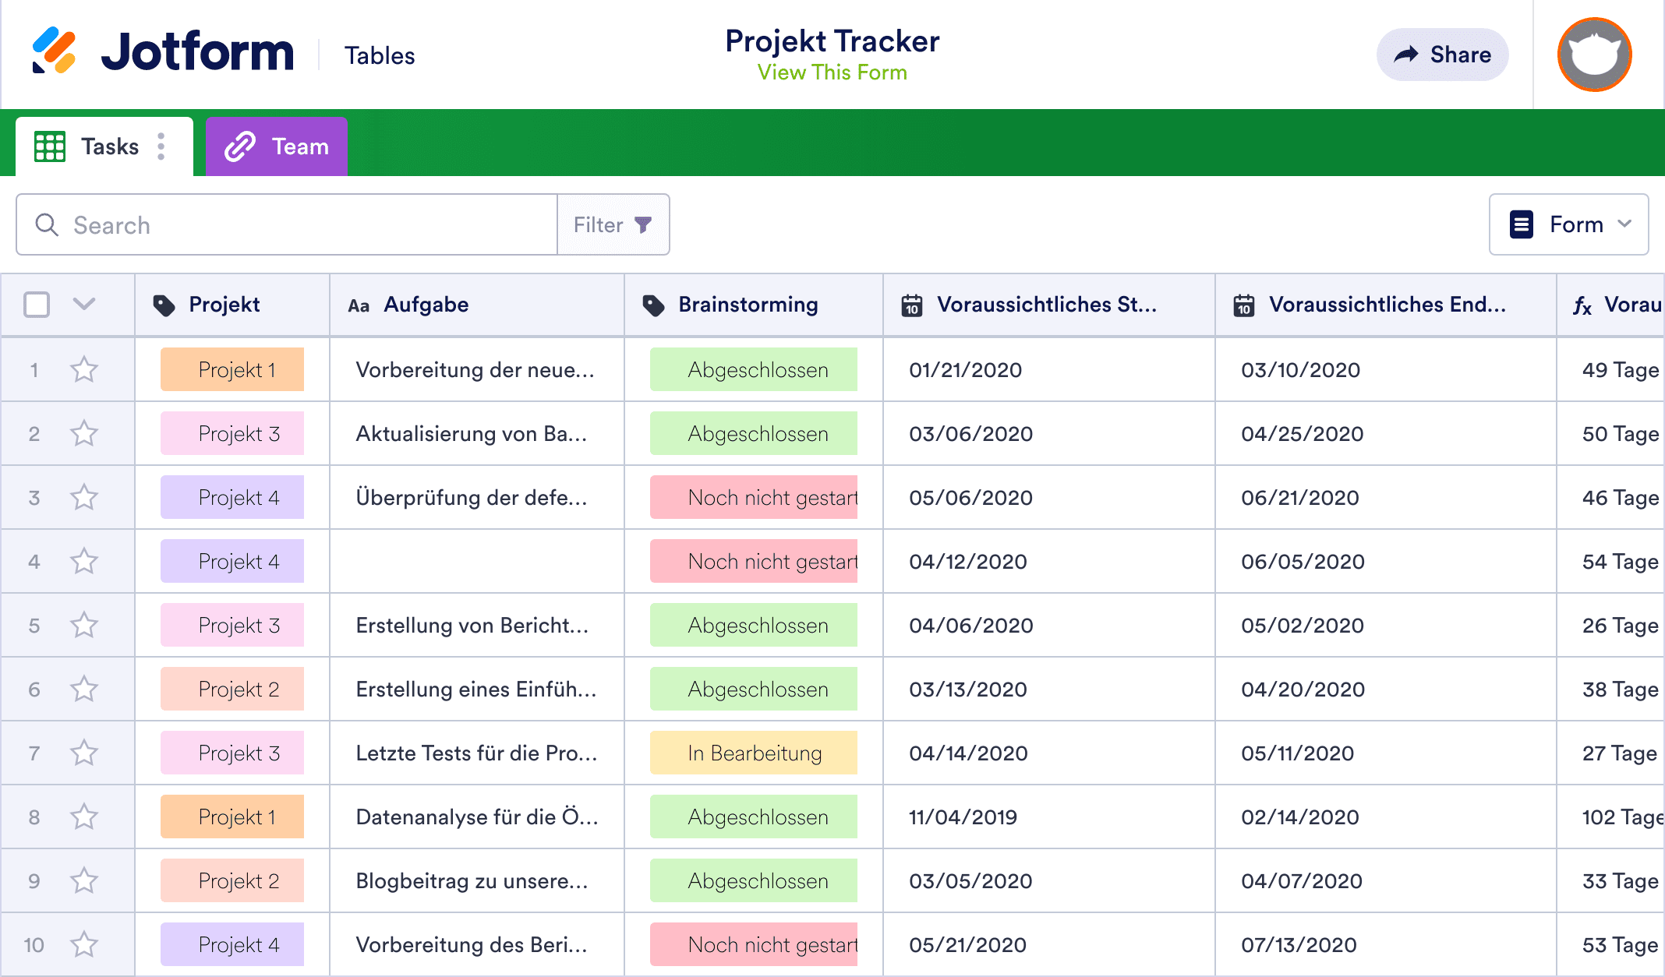Switch to the Team tab

click(x=276, y=146)
